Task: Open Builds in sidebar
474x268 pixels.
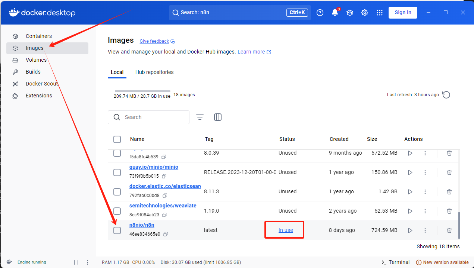Action: pos(47,72)
